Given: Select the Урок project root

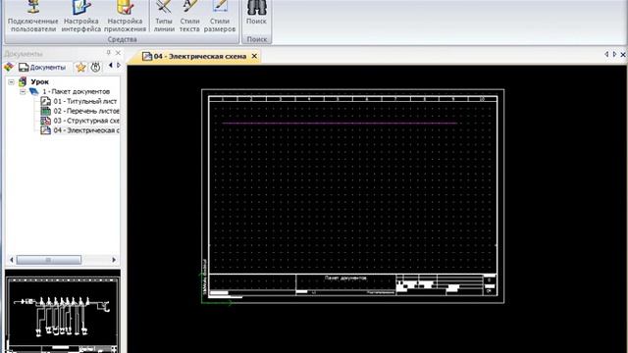Looking at the screenshot, I should [x=39, y=82].
